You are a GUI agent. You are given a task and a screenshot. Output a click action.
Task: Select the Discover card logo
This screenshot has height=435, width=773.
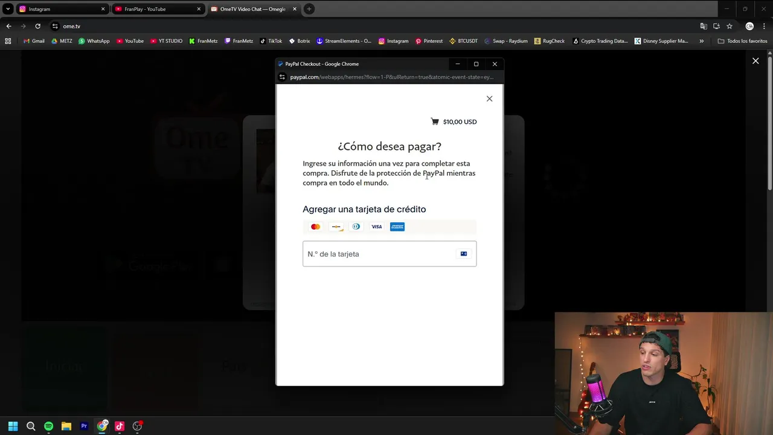pos(336,227)
